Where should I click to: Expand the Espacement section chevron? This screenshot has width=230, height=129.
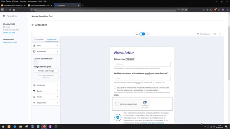click(57, 103)
